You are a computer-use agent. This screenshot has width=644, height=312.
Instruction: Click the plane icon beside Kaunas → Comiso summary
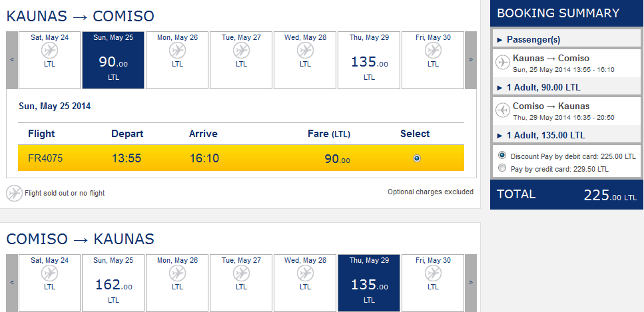pyautogui.click(x=502, y=63)
